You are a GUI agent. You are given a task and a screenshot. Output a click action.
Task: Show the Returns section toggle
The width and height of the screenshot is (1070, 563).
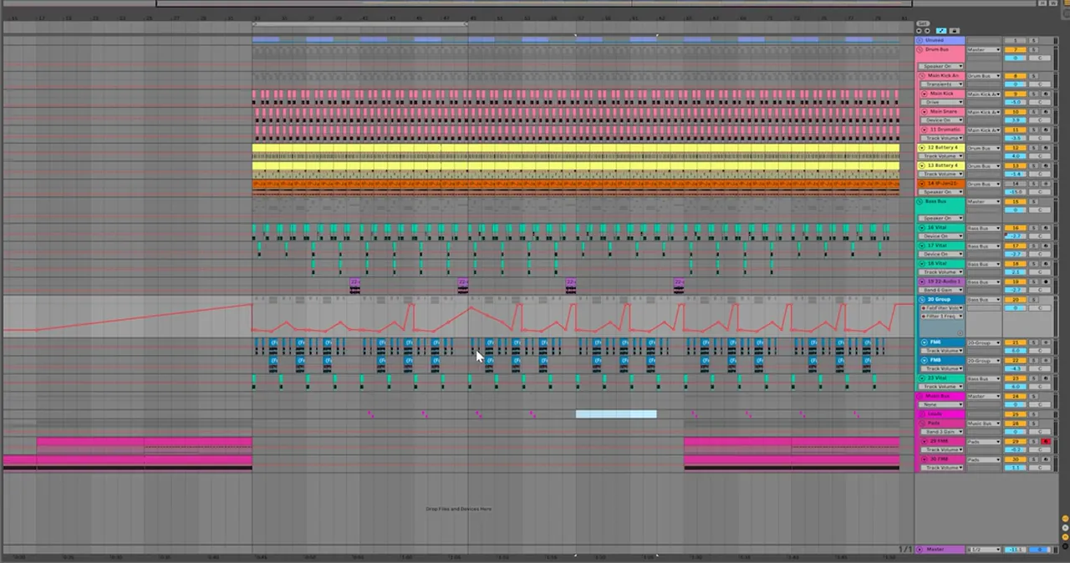pyautogui.click(x=1065, y=527)
